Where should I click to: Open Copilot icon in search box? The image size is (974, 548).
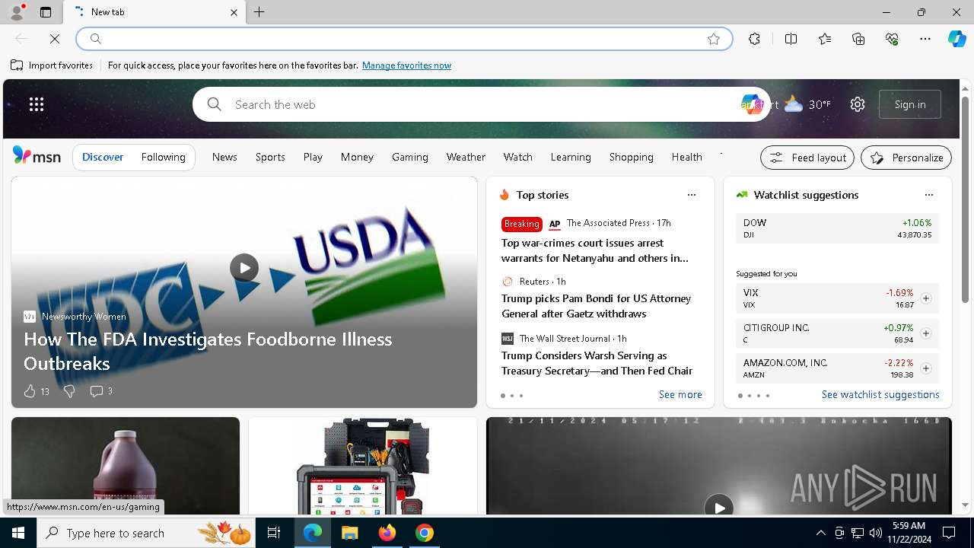tap(751, 104)
